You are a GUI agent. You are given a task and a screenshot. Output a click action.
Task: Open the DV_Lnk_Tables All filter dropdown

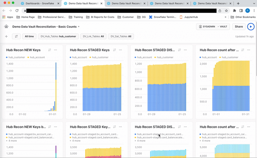tap(93, 36)
